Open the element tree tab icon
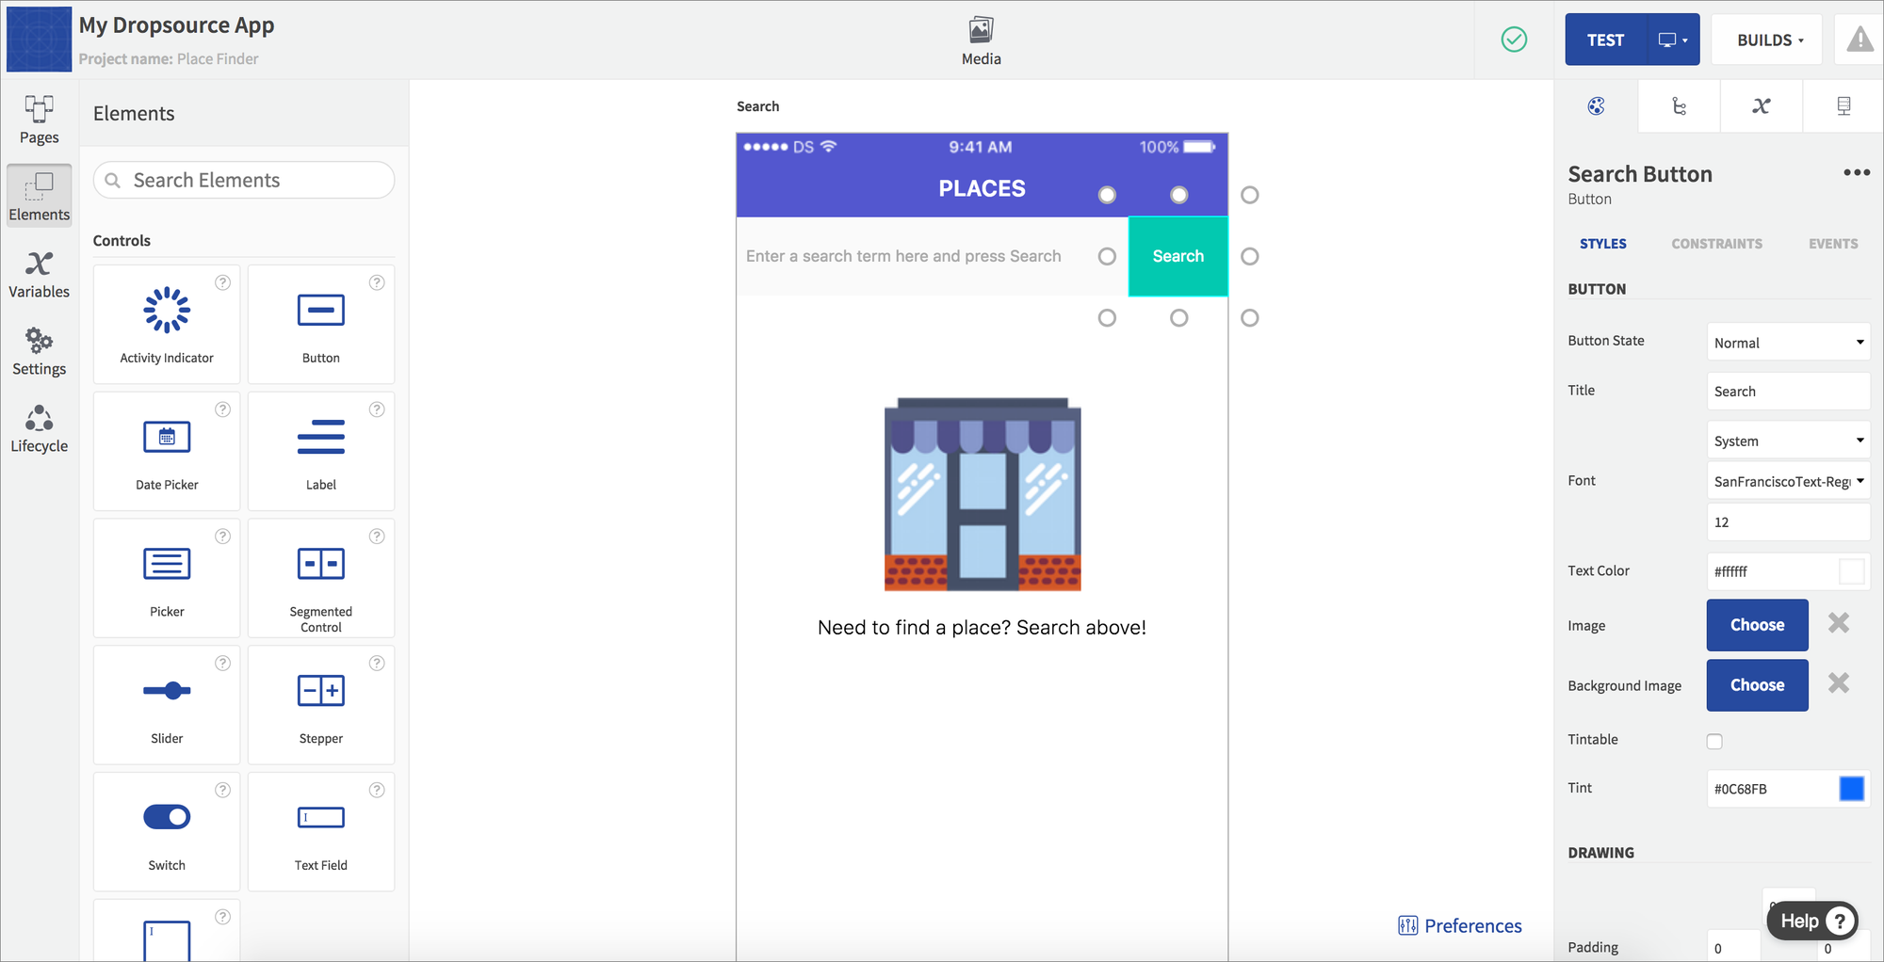The width and height of the screenshot is (1884, 962). 1679,106
